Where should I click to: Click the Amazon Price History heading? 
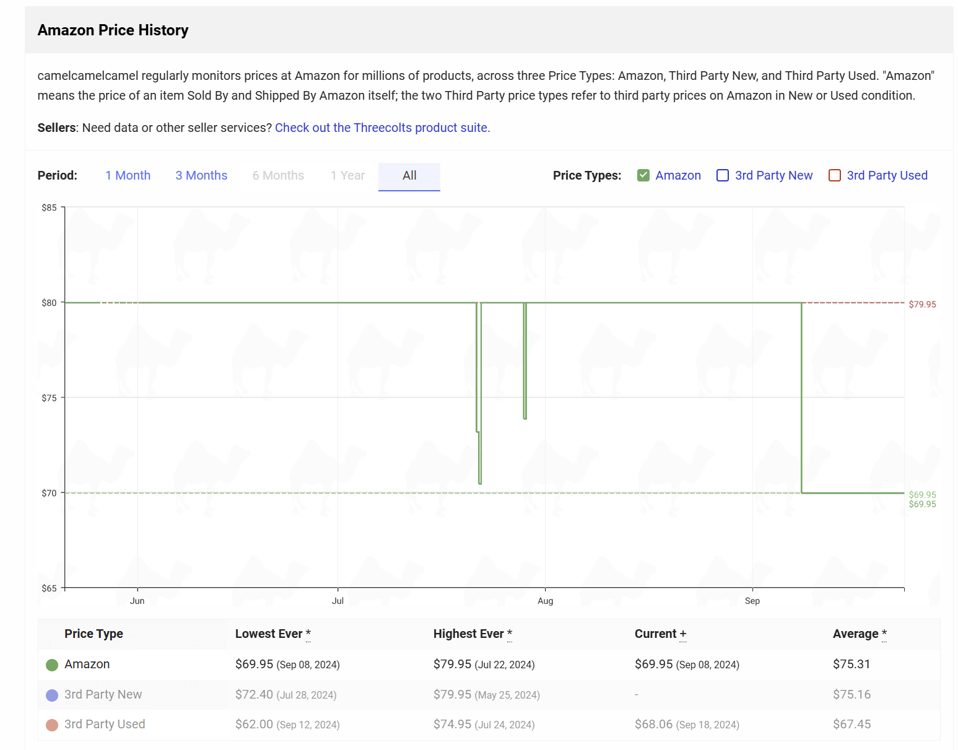coord(113,30)
